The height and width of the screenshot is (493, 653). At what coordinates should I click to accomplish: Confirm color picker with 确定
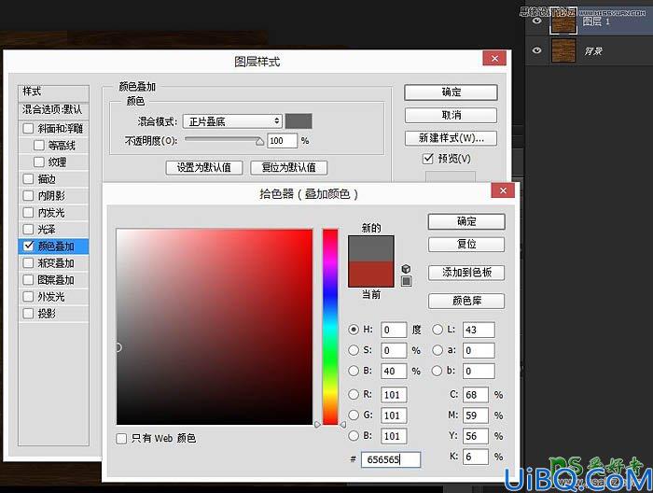(466, 221)
